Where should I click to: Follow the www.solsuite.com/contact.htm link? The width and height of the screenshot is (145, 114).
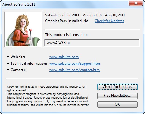point(74,70)
